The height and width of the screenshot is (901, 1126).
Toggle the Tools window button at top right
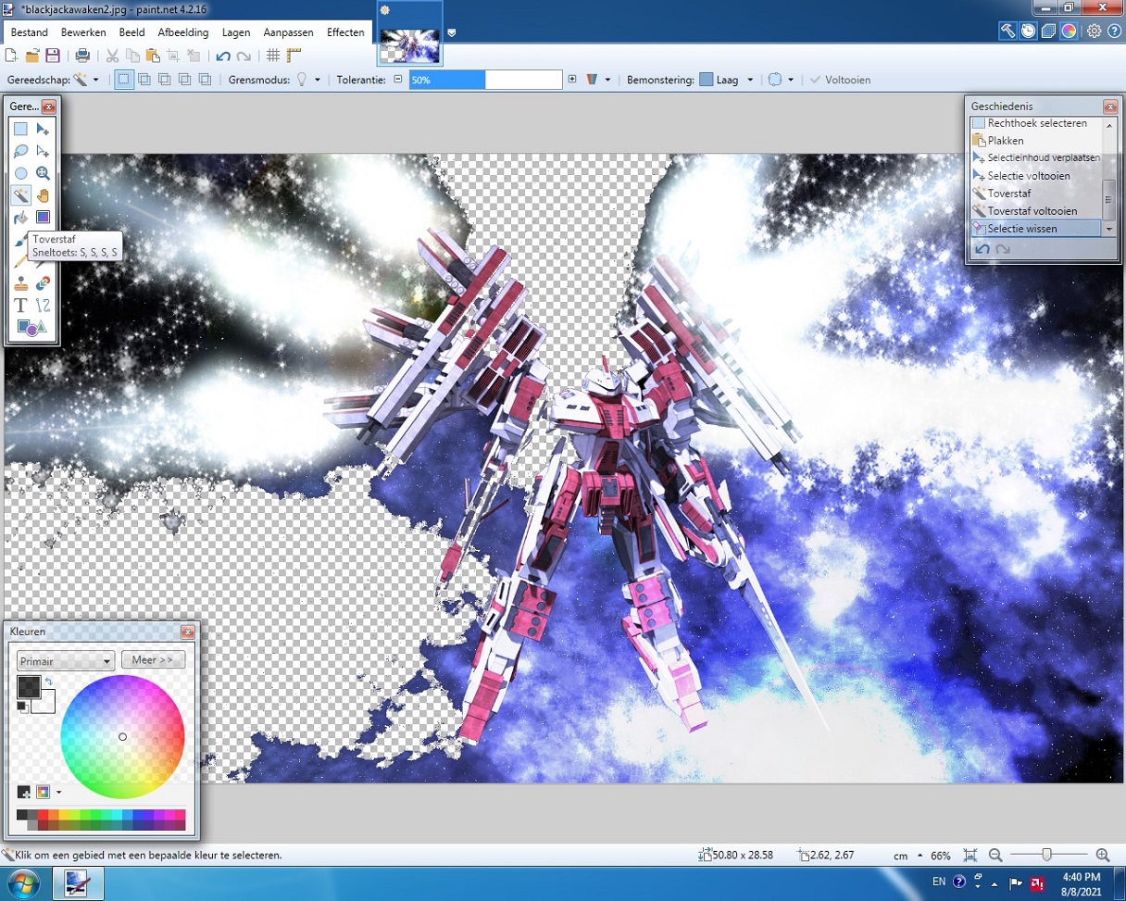coord(1008,31)
